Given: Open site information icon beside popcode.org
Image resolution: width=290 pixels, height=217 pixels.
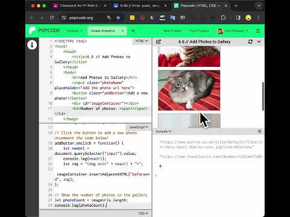Looking at the screenshot, I should click(64, 17).
